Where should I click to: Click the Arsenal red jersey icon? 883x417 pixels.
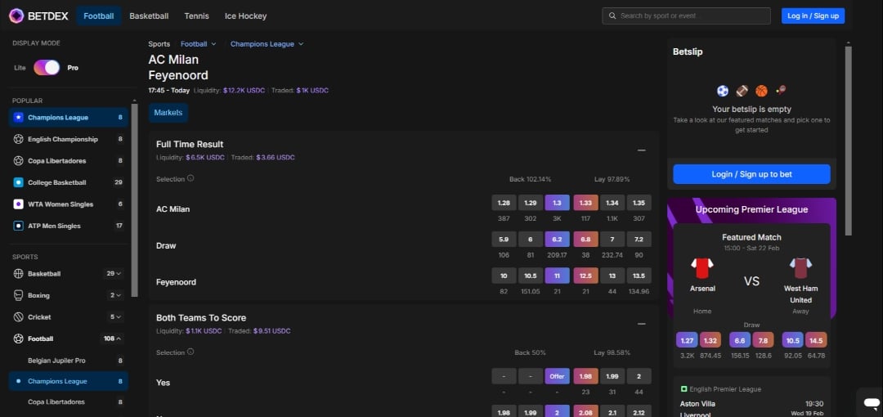tap(702, 268)
